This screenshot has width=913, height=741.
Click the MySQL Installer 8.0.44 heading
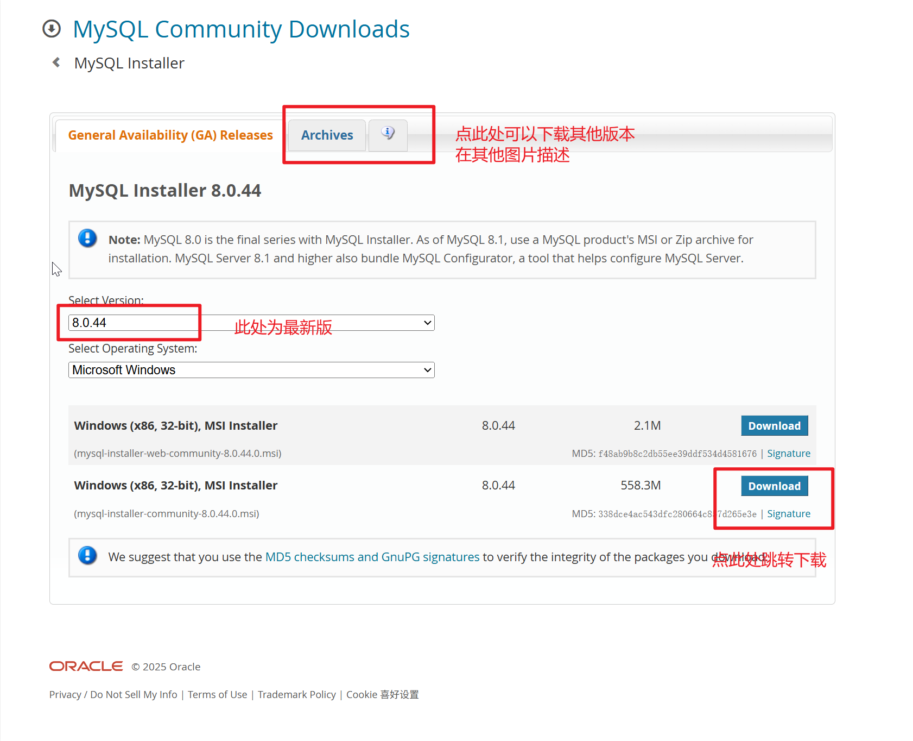tap(165, 191)
